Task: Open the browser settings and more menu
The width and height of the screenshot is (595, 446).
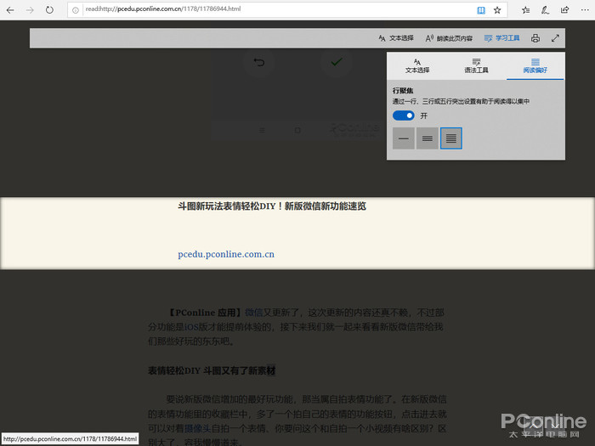Action: [x=585, y=10]
